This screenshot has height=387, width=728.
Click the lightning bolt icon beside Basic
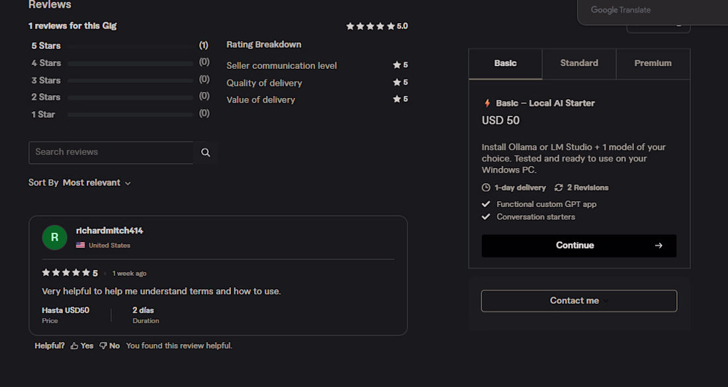click(487, 103)
